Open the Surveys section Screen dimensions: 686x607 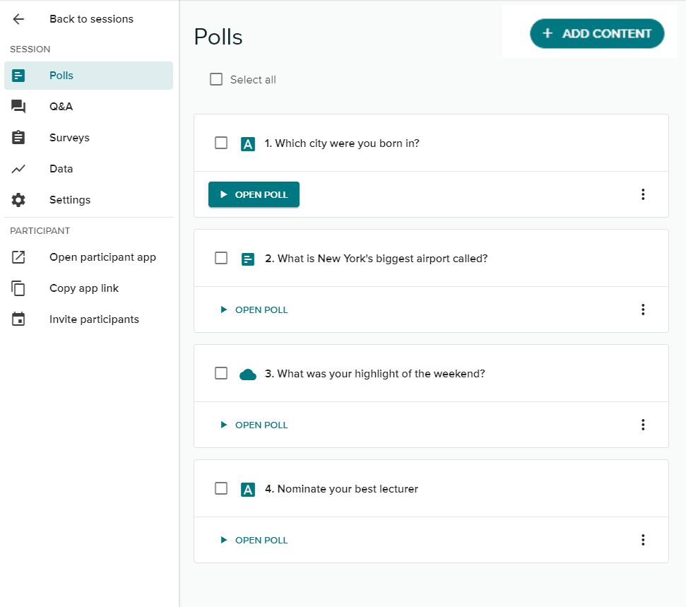[88, 137]
